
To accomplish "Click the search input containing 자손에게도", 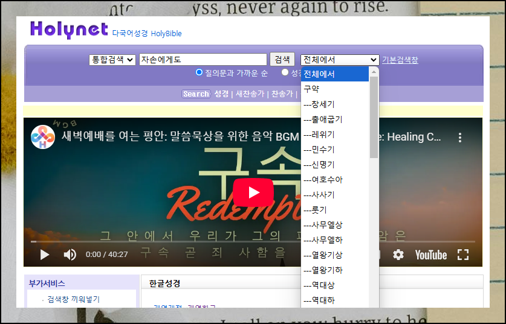I will click(x=203, y=60).
